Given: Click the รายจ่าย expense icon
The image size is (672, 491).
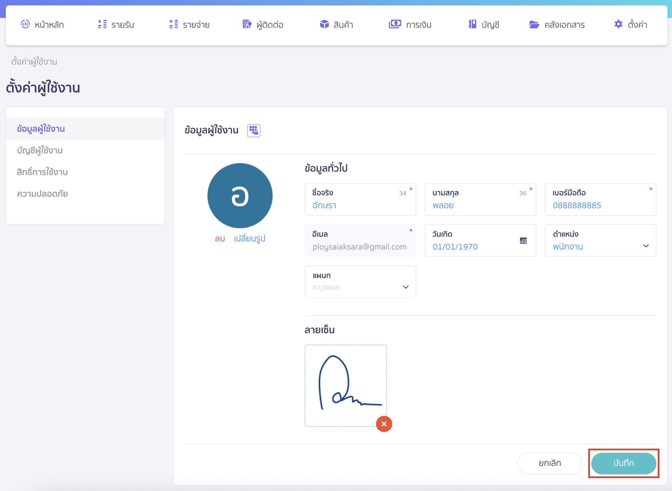Looking at the screenshot, I should click(174, 24).
